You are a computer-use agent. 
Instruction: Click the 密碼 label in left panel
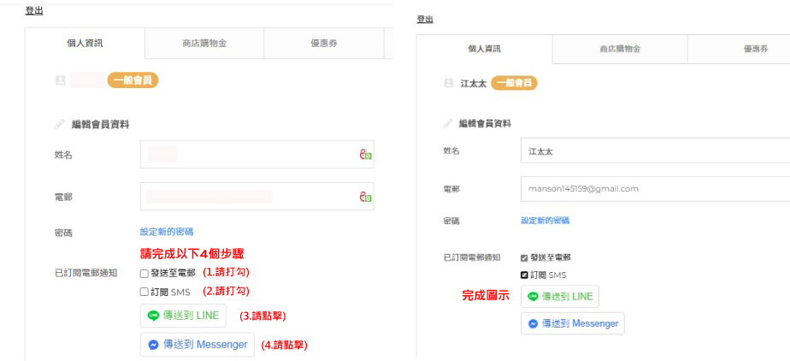(x=63, y=233)
